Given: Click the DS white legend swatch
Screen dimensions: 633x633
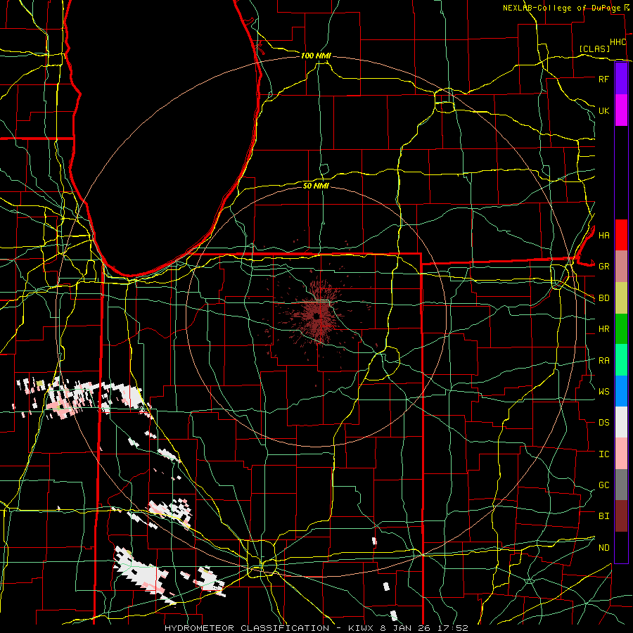Looking at the screenshot, I should [621, 422].
